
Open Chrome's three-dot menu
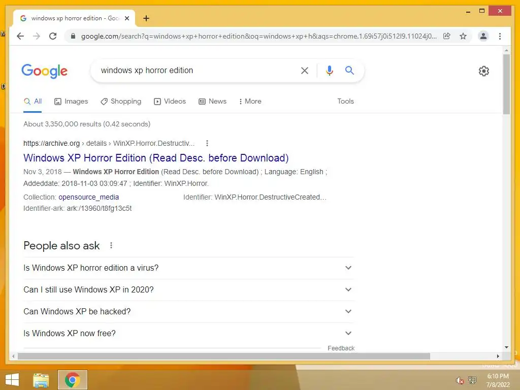click(500, 36)
